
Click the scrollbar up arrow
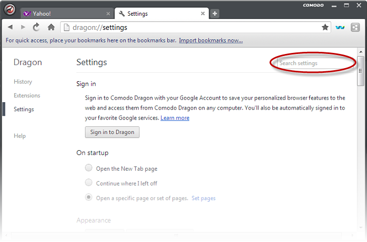tap(361, 52)
